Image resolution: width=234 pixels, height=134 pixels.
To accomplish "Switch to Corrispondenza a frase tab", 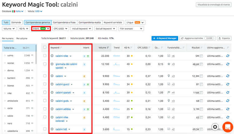I will point(64,22).
